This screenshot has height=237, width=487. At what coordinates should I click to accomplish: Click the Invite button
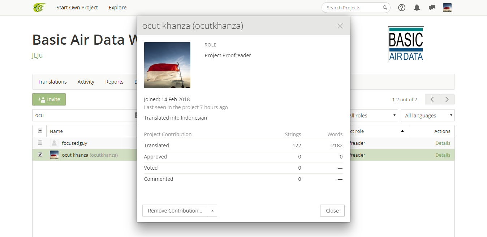tap(49, 99)
